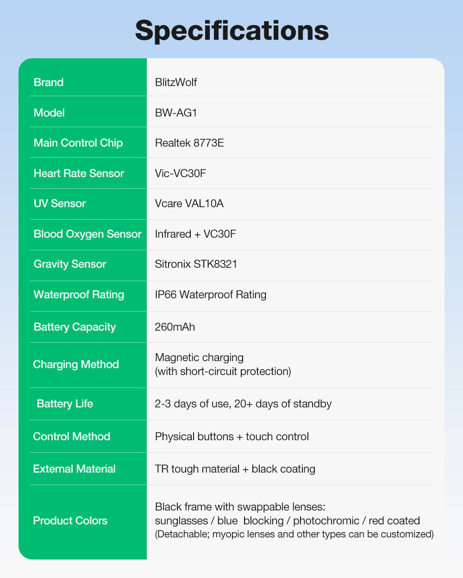Image resolution: width=463 pixels, height=578 pixels.
Task: Click the BW-AG1 model value
Action: 176,113
